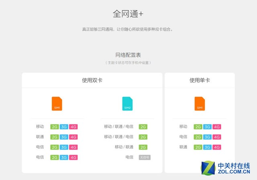Click the 主副卡状态可在手机中设置 note
Image resolution: width=257 pixels, height=180 pixels.
pyautogui.click(x=128, y=63)
